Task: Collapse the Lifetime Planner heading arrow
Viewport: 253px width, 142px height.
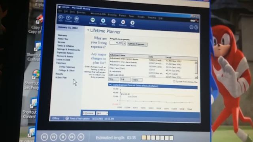Action: [x=88, y=30]
